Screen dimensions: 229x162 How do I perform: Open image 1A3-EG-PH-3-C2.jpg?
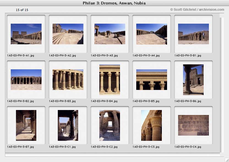110,125
